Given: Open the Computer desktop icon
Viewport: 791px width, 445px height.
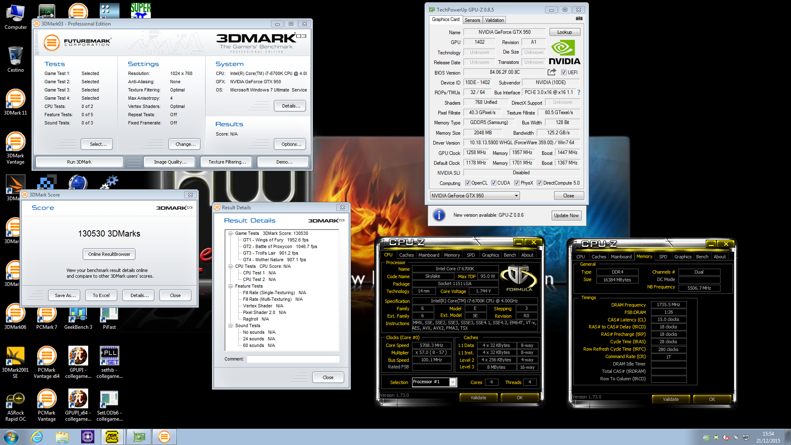Looking at the screenshot, I should tap(16, 17).
